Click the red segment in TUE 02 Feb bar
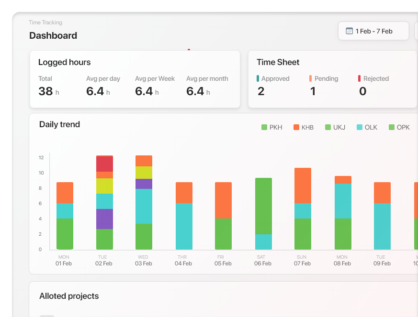 104,164
